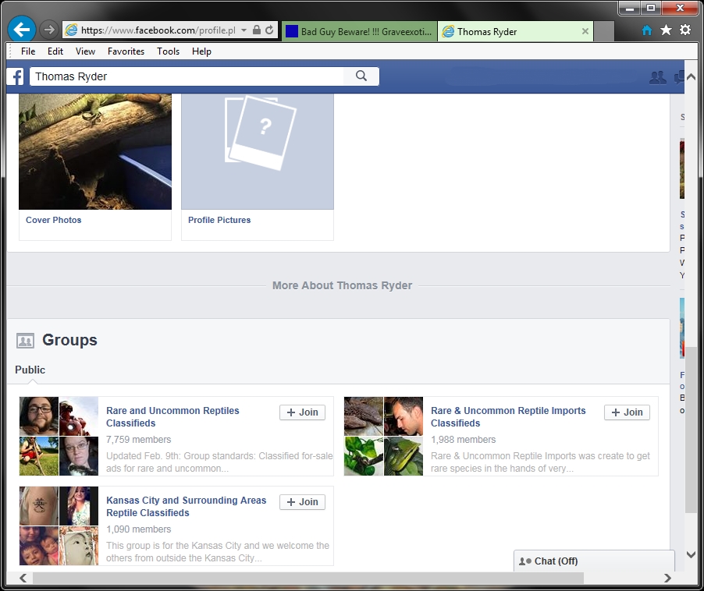
Task: Close the Thomas Ryder browser tab
Action: (x=585, y=31)
